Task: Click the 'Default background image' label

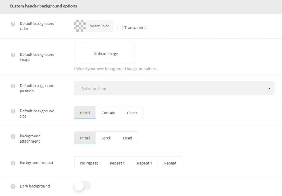Action: click(37, 57)
